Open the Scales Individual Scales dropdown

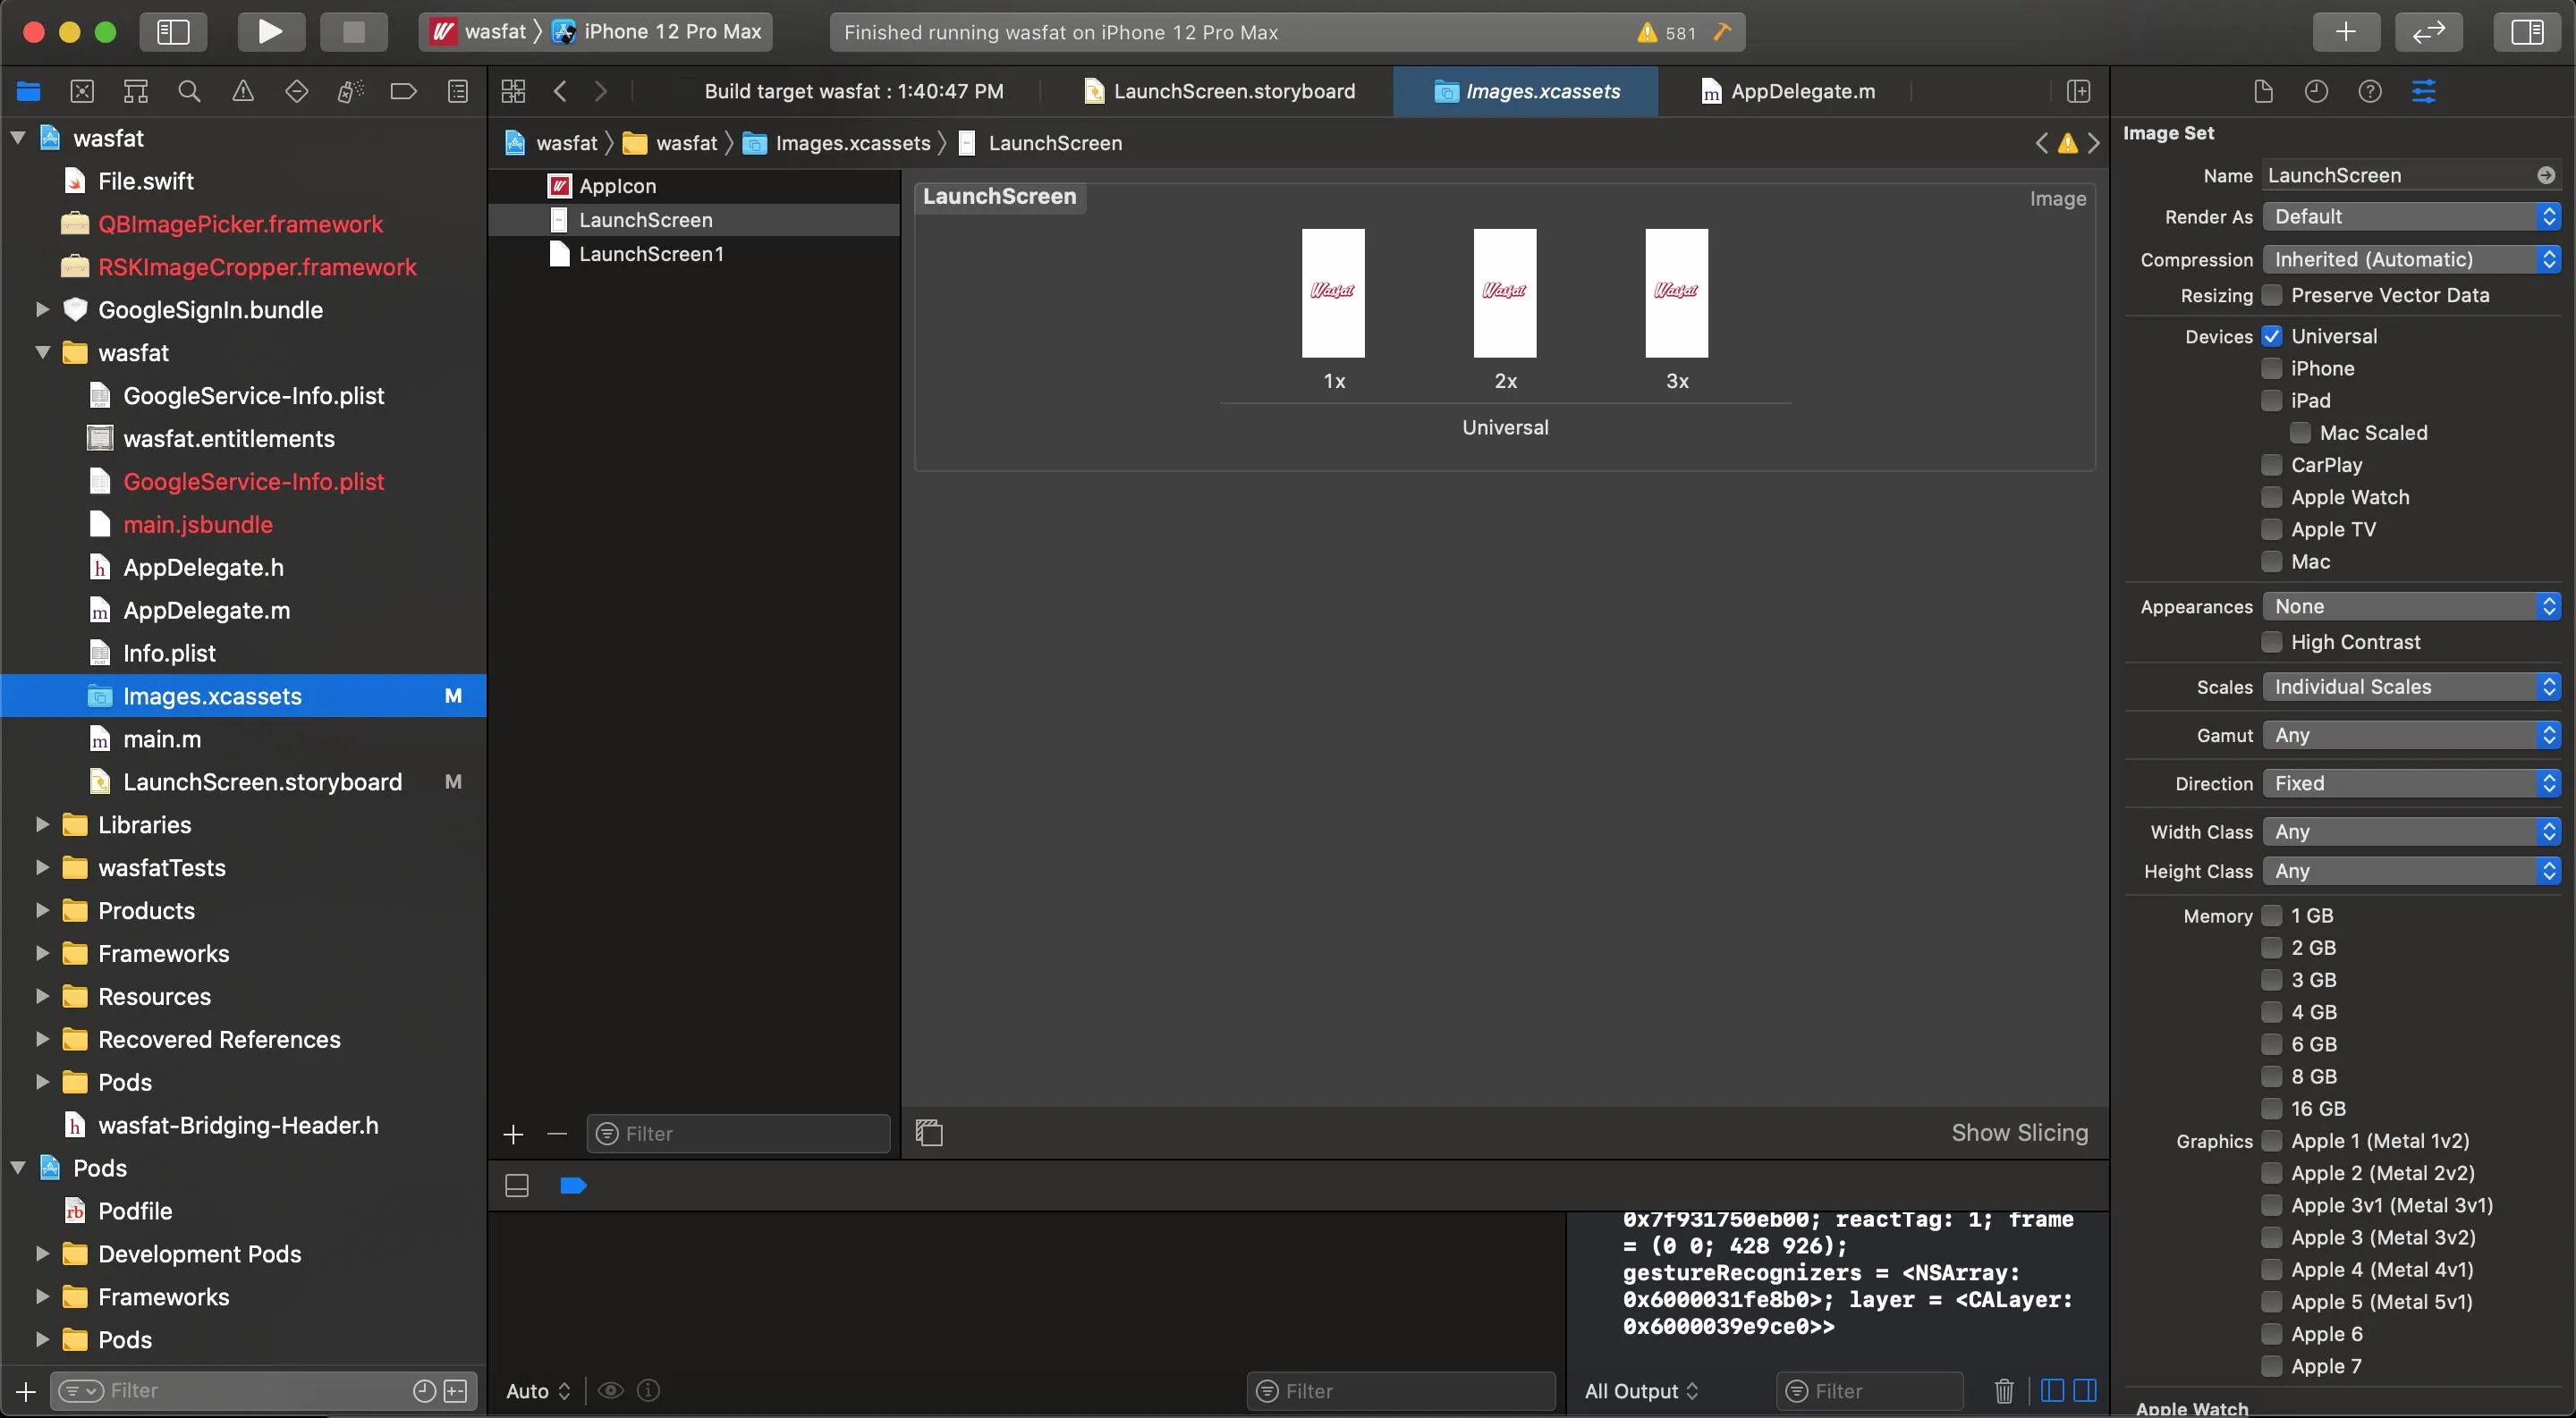[x=2411, y=687]
